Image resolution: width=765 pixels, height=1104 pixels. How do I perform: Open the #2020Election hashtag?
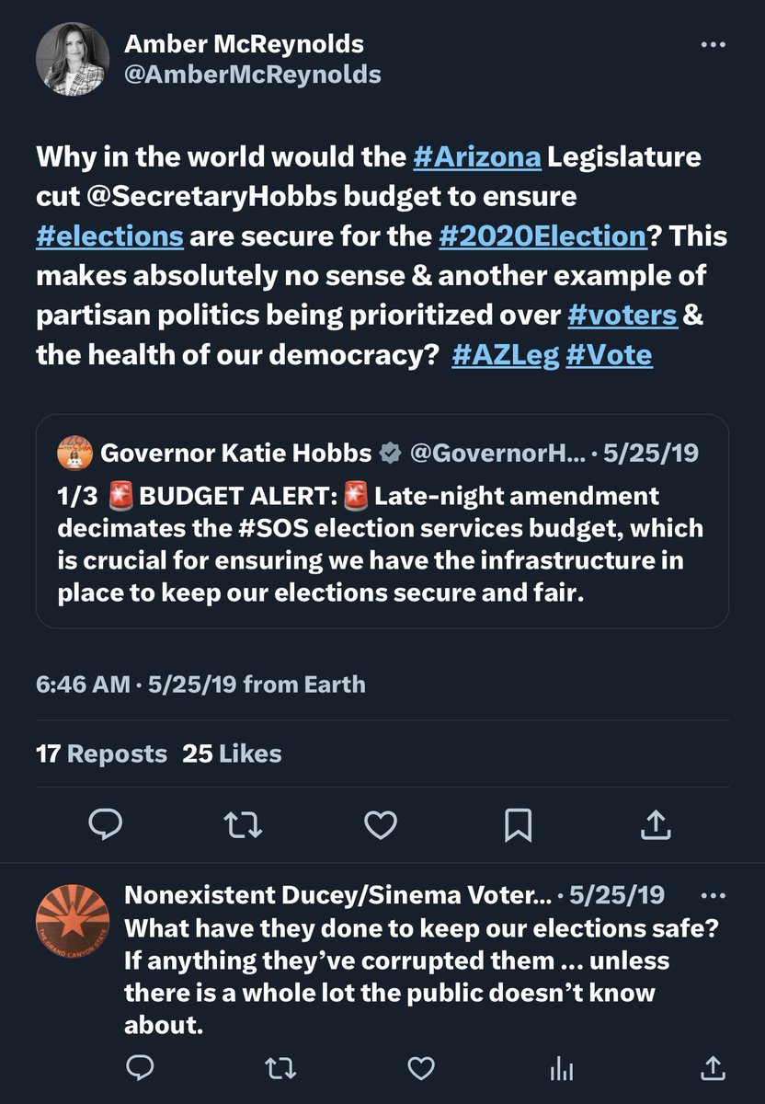[x=542, y=235]
